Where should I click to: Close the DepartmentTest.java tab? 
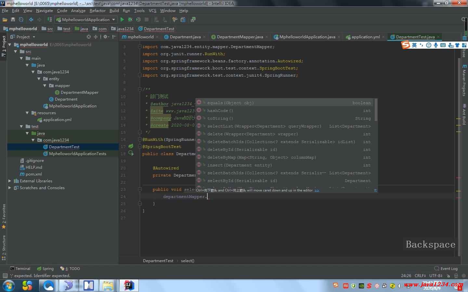pyautogui.click(x=438, y=37)
